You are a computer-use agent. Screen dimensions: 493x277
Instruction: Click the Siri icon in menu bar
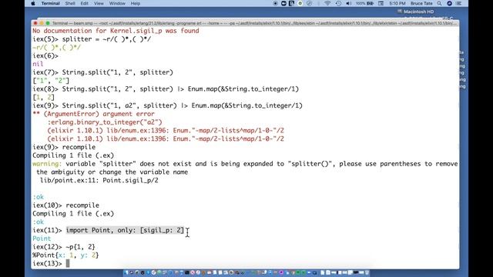point(449,3)
